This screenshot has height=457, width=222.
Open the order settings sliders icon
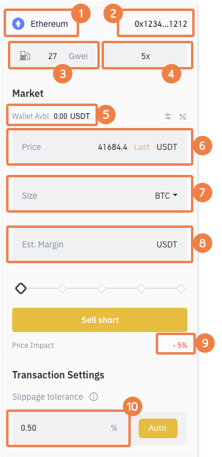pyautogui.click(x=168, y=117)
